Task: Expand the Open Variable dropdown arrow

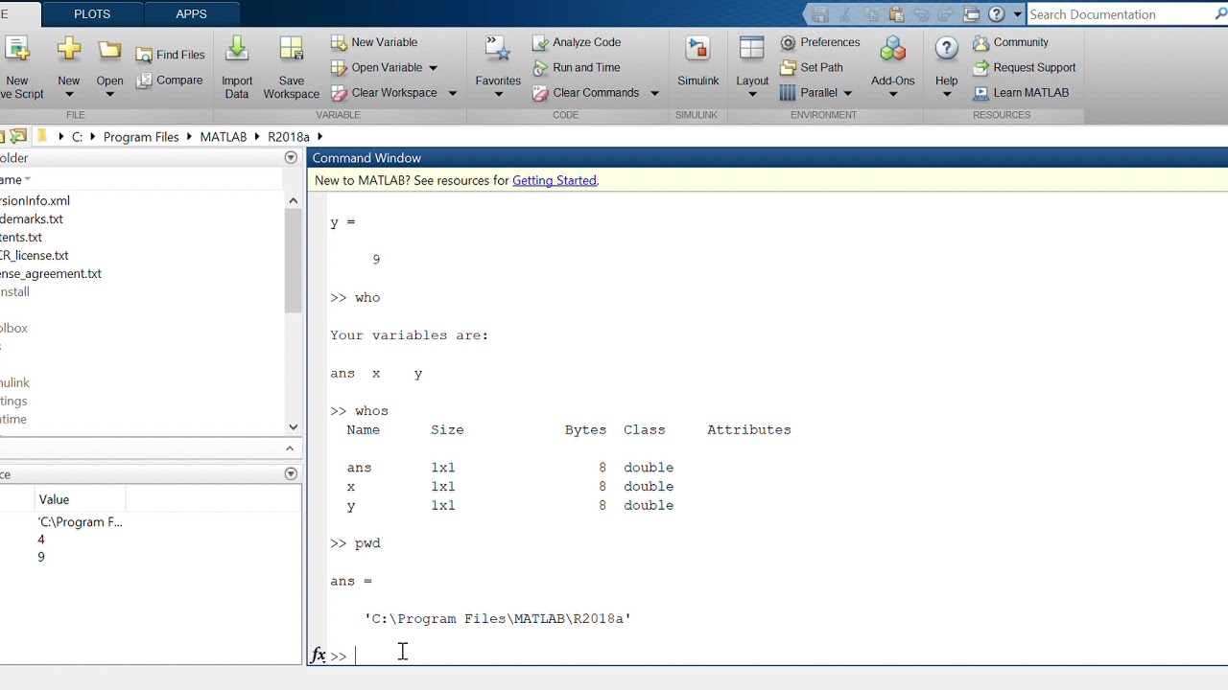Action: click(433, 68)
